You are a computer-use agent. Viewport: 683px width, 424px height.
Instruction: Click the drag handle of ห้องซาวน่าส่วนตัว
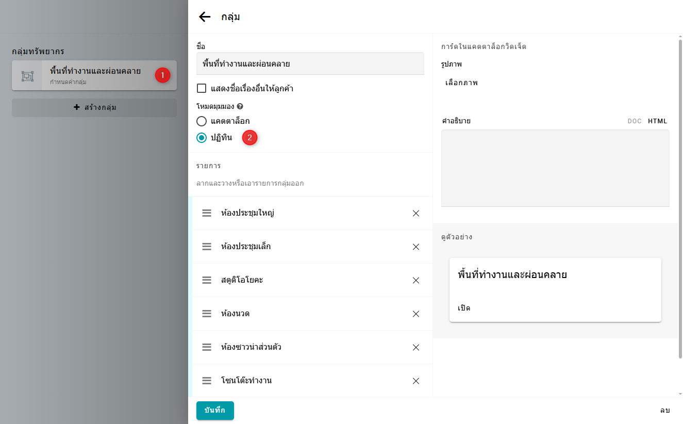[207, 347]
